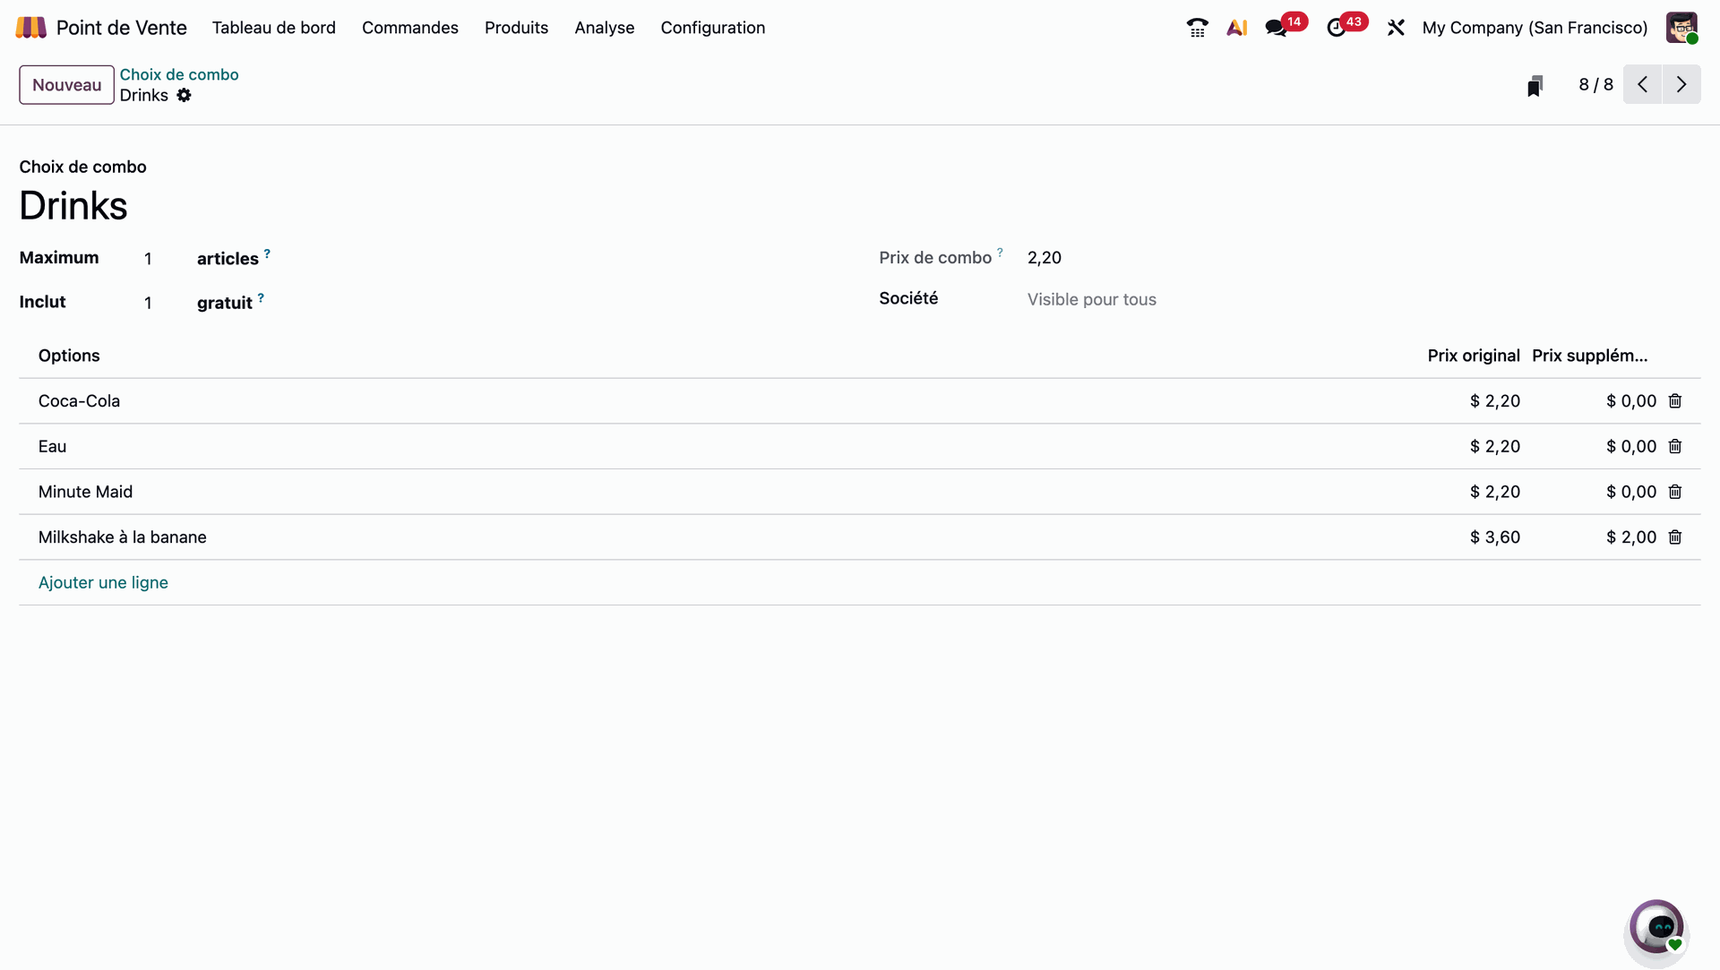The width and height of the screenshot is (1720, 970).
Task: Click the debug tools wrench icon
Action: (x=1396, y=28)
